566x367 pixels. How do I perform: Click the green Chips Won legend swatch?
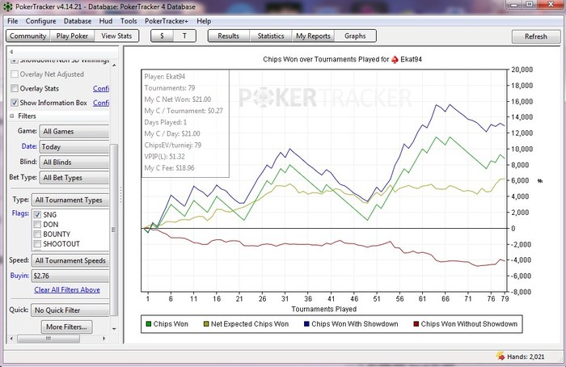(x=148, y=324)
